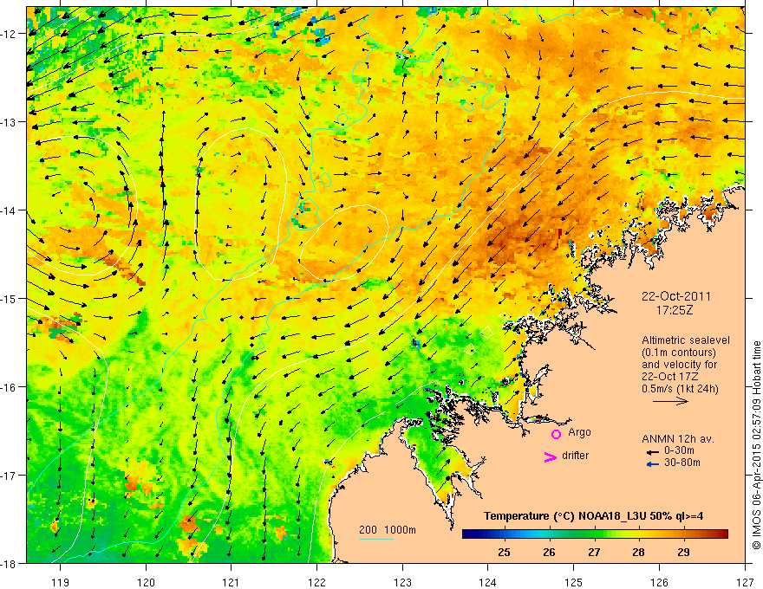Click latitude axis label -14
763x589 pixels.
coord(10,210)
